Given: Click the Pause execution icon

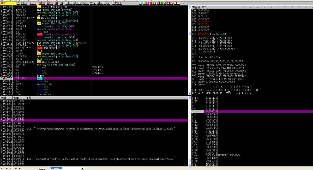Looking at the screenshot, I should 35,3.
